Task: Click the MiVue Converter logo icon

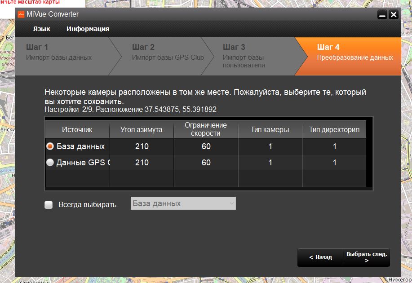Action: coord(21,14)
